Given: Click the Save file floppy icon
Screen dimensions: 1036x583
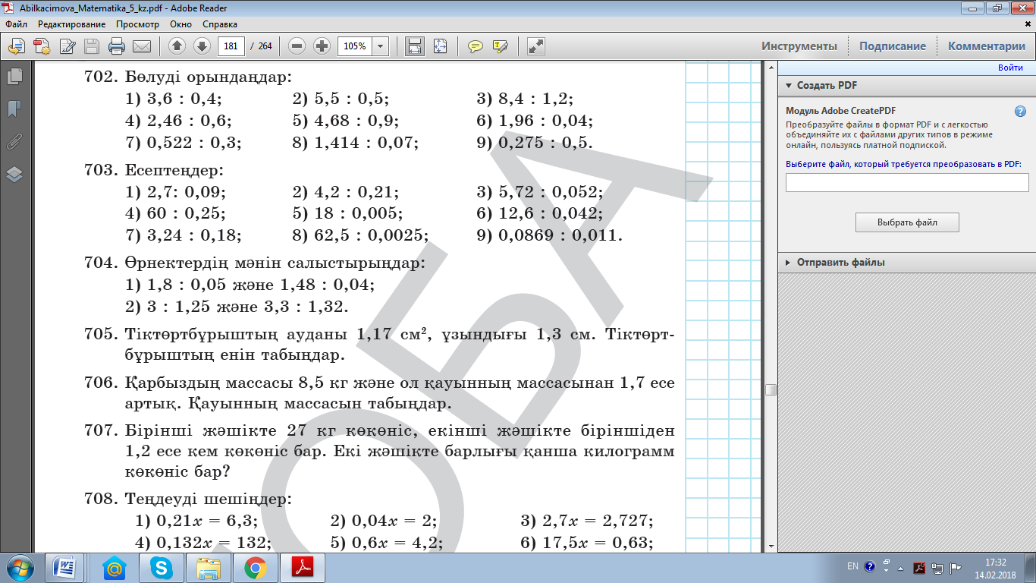Looking at the screenshot, I should coord(92,46).
